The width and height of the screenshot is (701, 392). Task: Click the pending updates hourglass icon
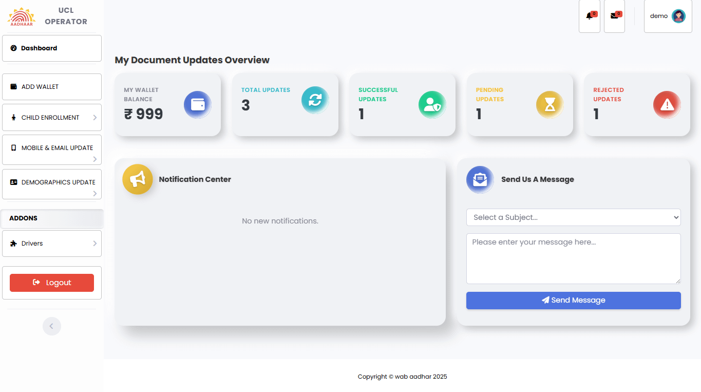coord(550,105)
